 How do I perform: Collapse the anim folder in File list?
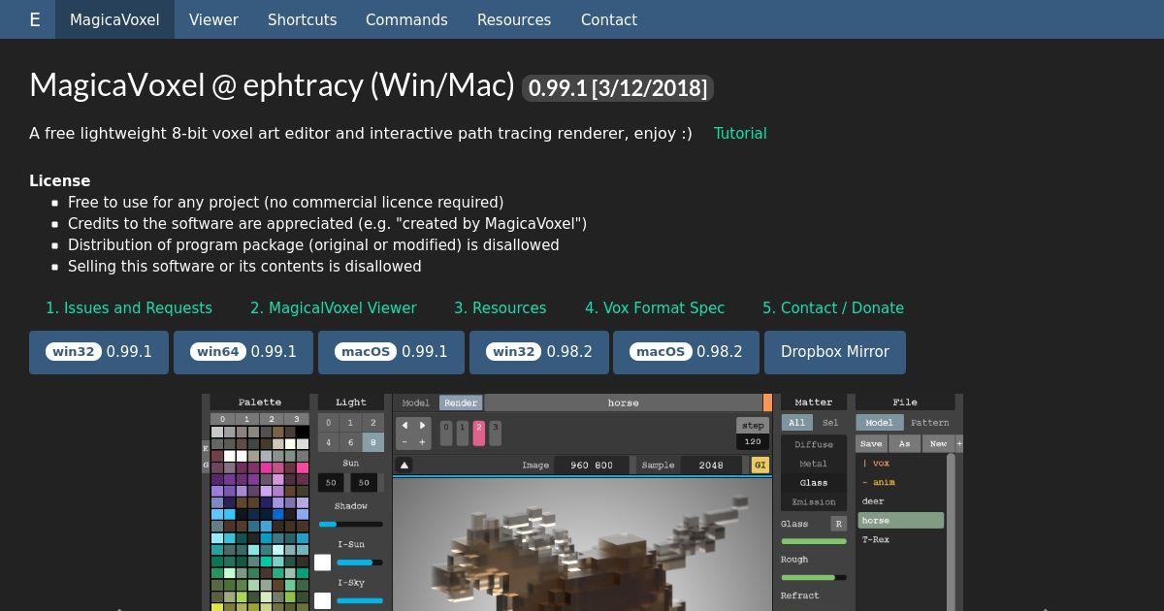tap(879, 482)
